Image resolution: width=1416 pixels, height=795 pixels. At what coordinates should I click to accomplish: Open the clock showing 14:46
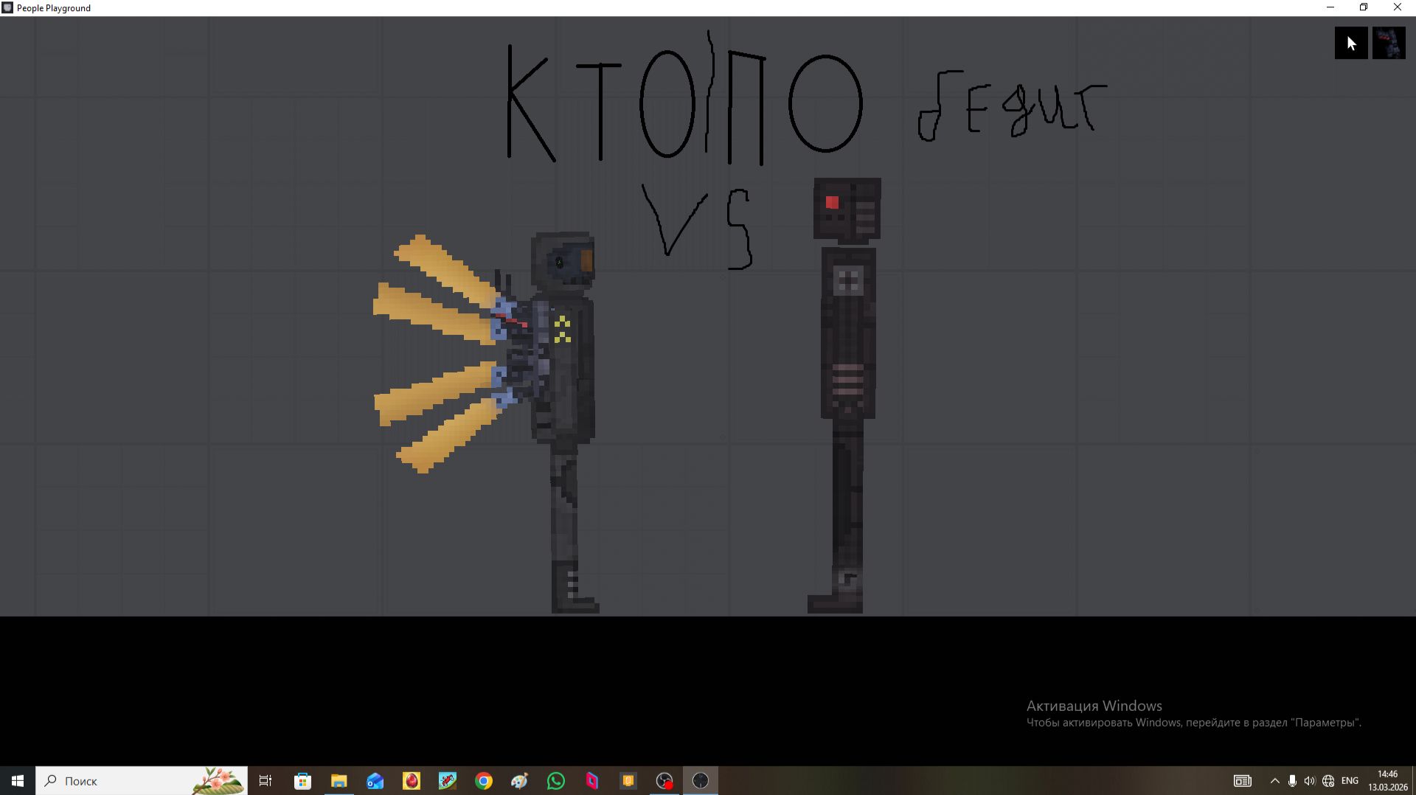[1388, 780]
